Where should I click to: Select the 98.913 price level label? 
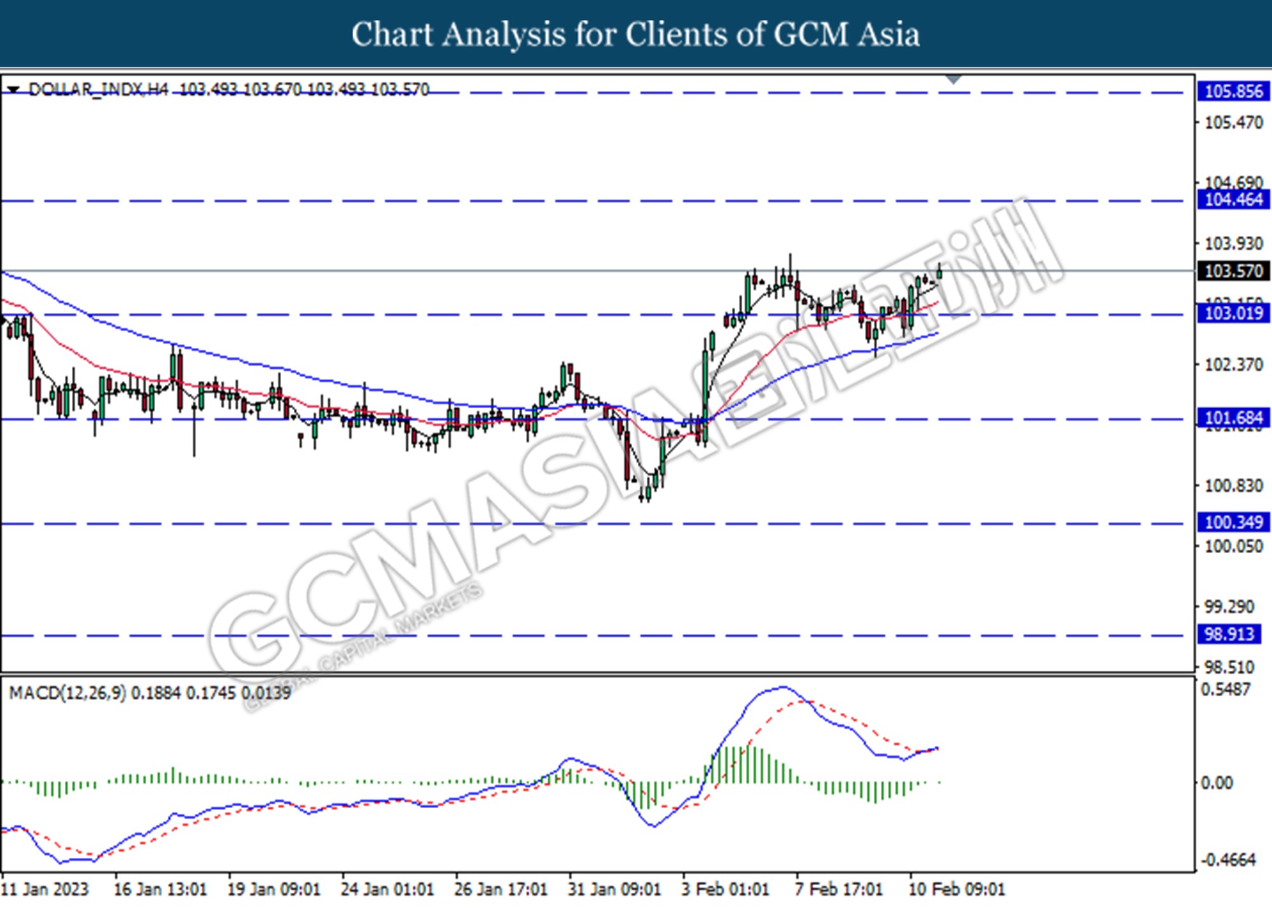coord(1229,634)
